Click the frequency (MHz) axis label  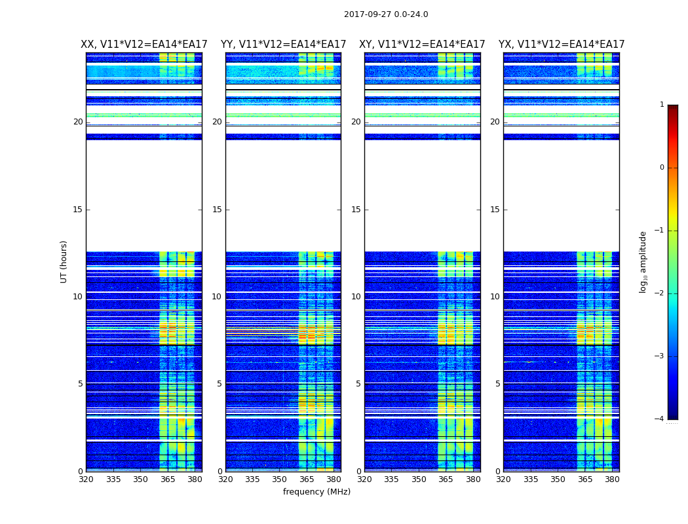pos(316,491)
